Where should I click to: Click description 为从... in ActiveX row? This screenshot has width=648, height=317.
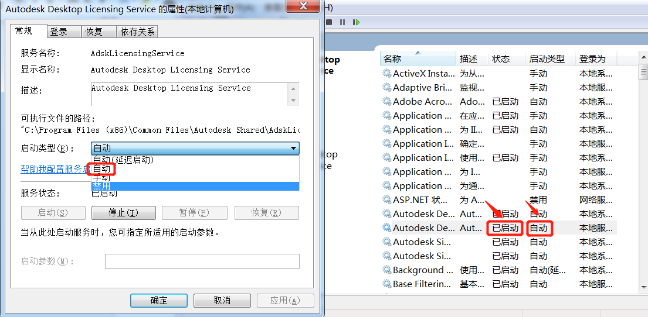pyautogui.click(x=472, y=73)
